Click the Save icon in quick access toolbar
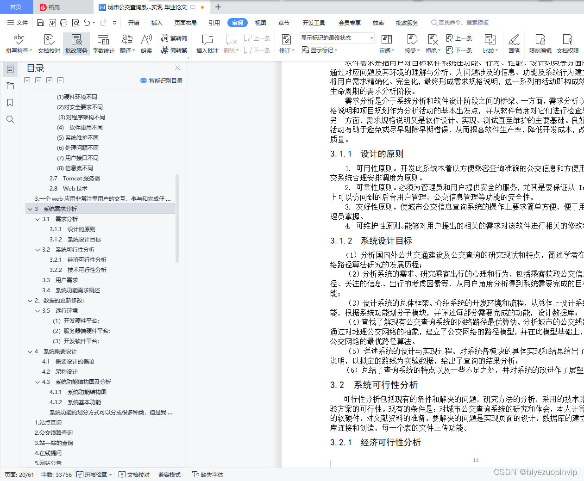Screen dimensions: 584x481 (40, 23)
